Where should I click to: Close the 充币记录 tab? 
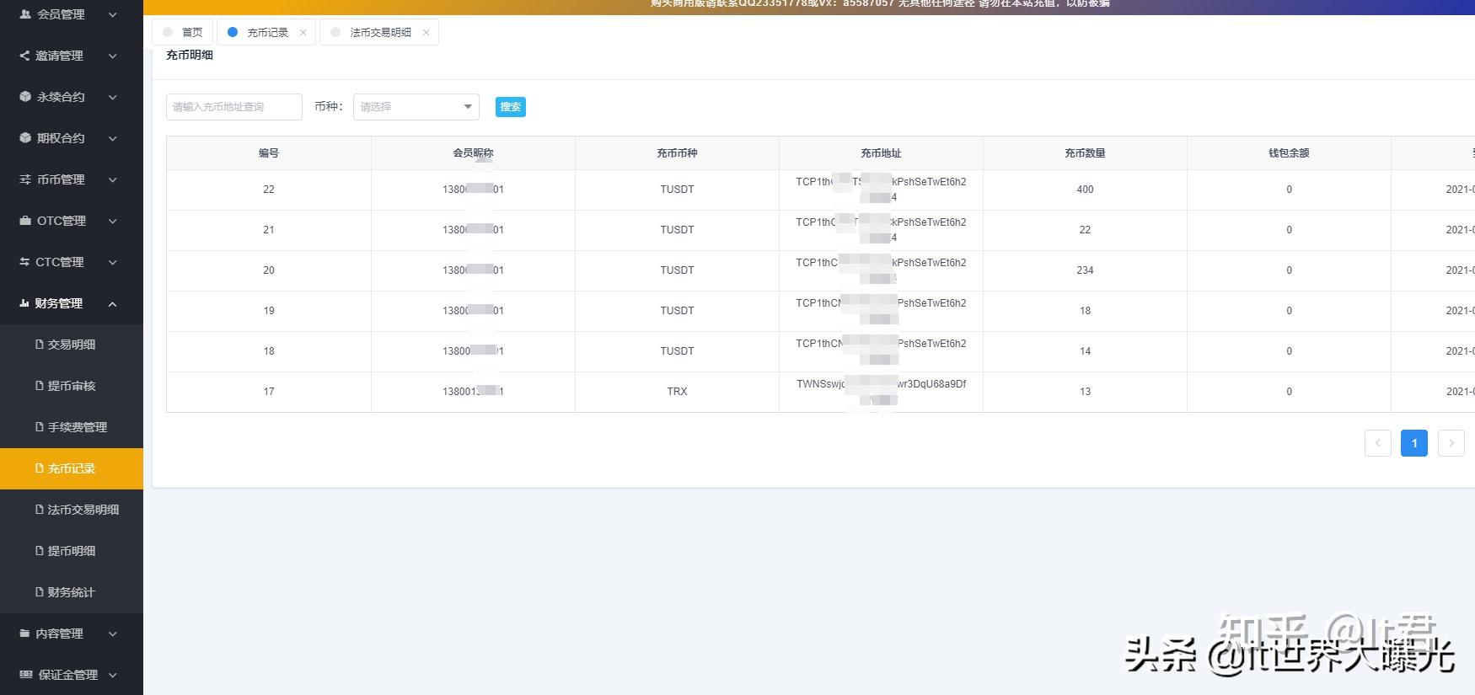tap(303, 33)
